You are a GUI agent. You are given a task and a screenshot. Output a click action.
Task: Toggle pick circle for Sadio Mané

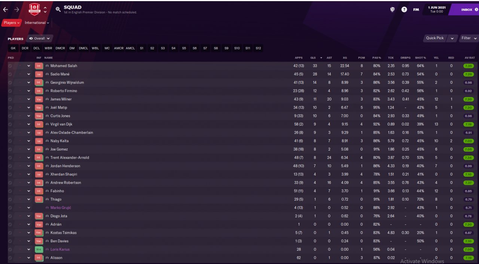10,74
